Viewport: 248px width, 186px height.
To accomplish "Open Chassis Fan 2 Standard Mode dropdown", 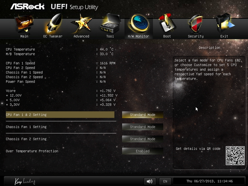I will tap(143, 139).
